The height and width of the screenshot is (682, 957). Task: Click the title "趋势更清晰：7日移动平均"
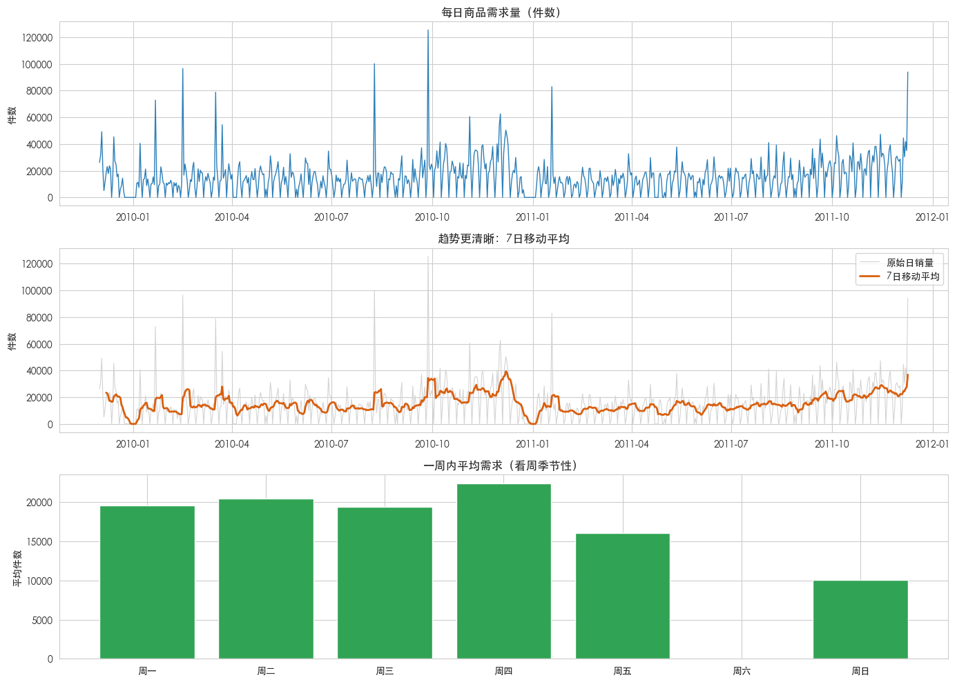(x=503, y=239)
